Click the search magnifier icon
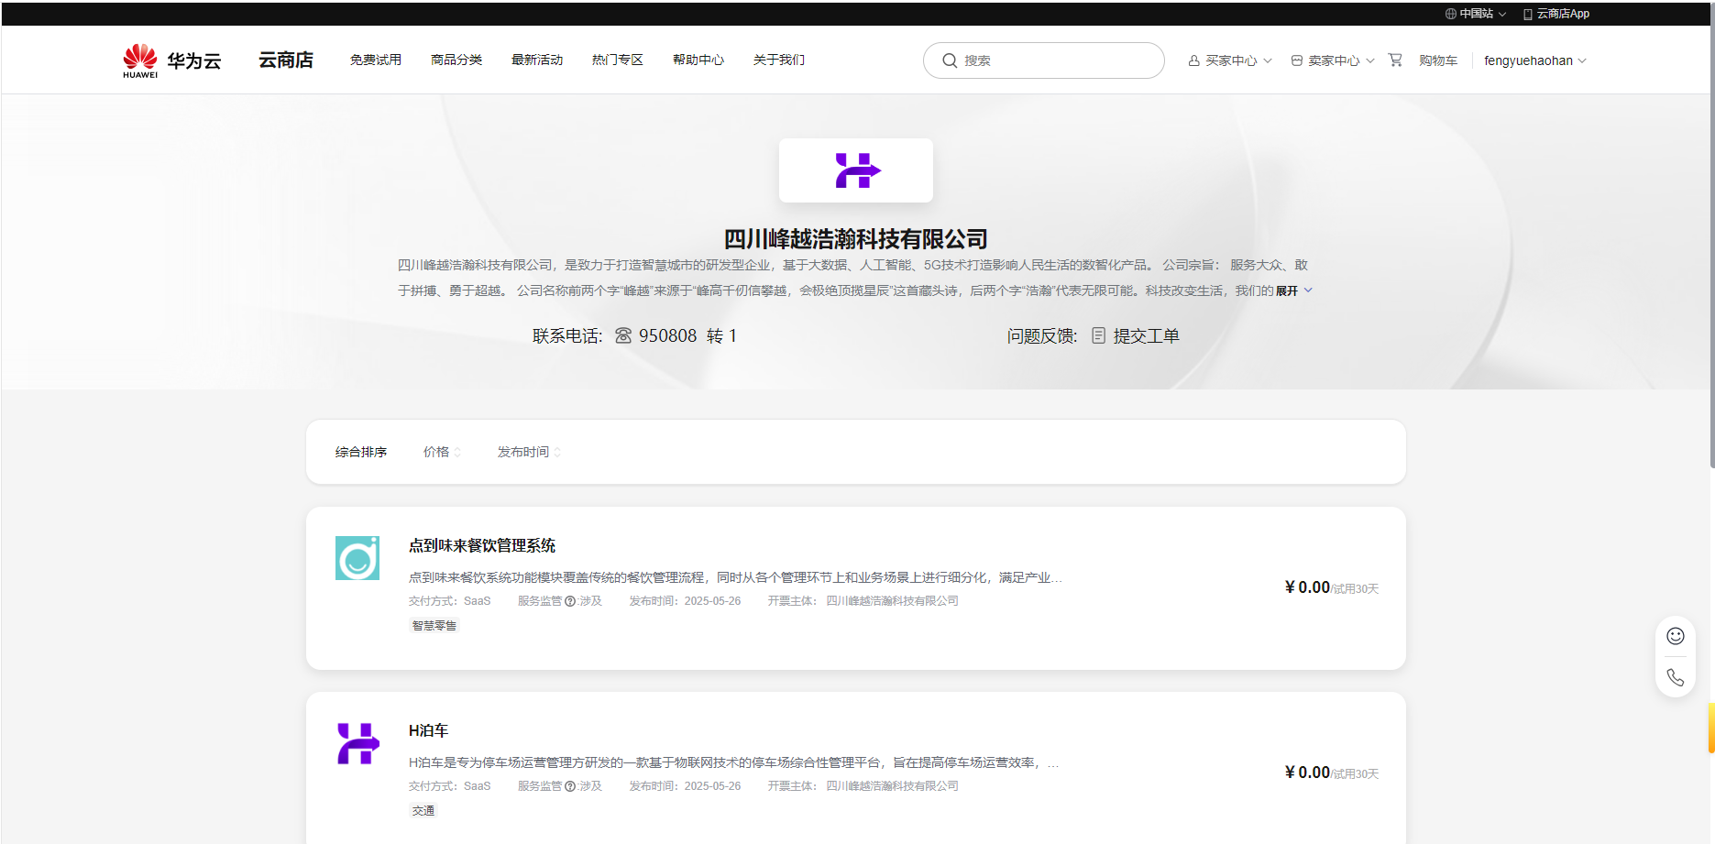 coord(950,60)
